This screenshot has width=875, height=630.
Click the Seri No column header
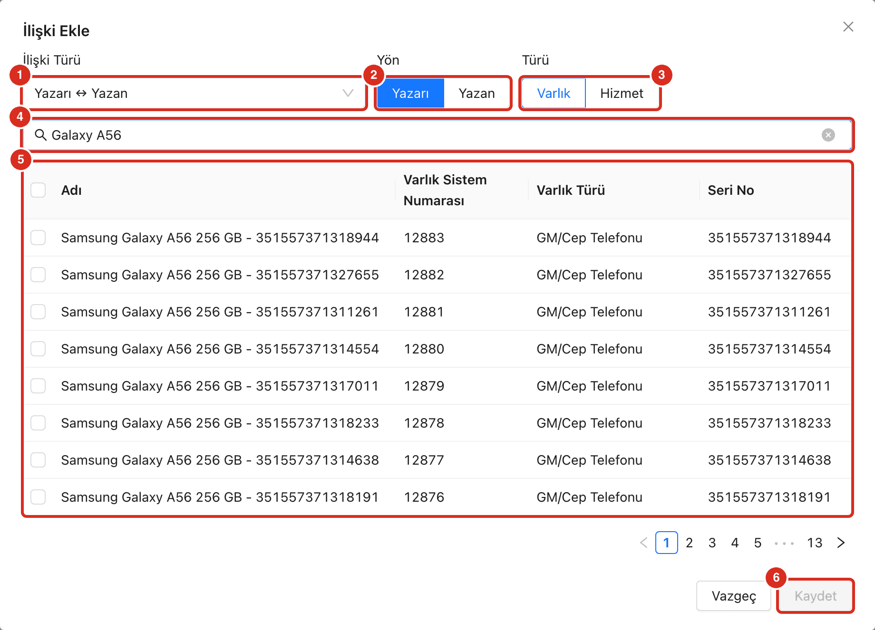point(731,190)
